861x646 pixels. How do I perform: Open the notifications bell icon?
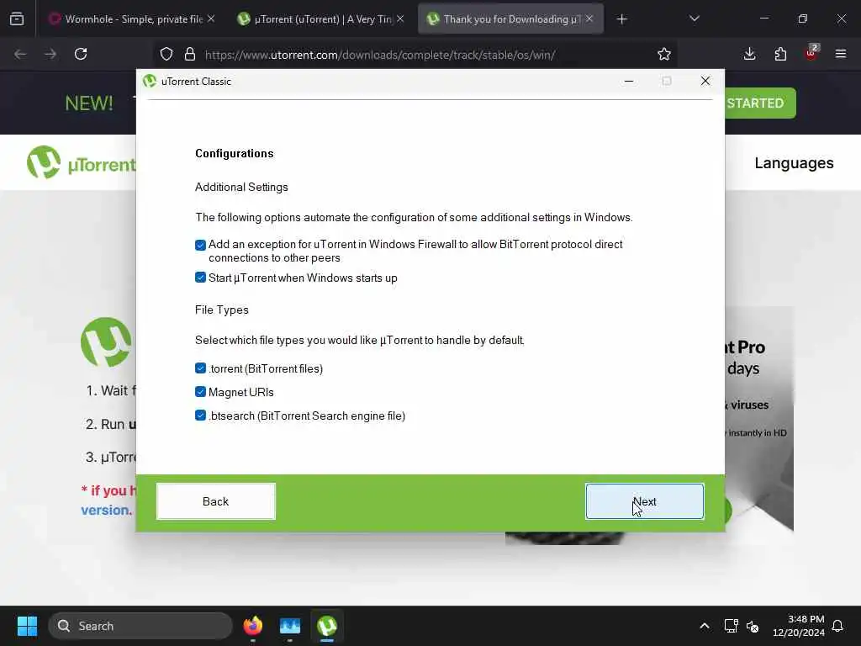coord(837,626)
